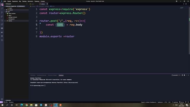Open customize layout icon in title bar
Viewport: 190px width, 107px height.
pos(177,1)
